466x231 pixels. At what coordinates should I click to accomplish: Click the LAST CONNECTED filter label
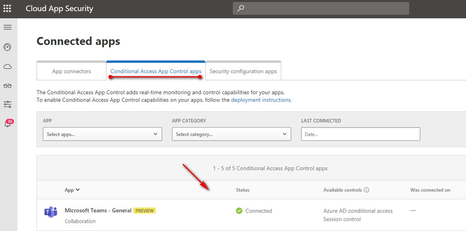(x=321, y=121)
